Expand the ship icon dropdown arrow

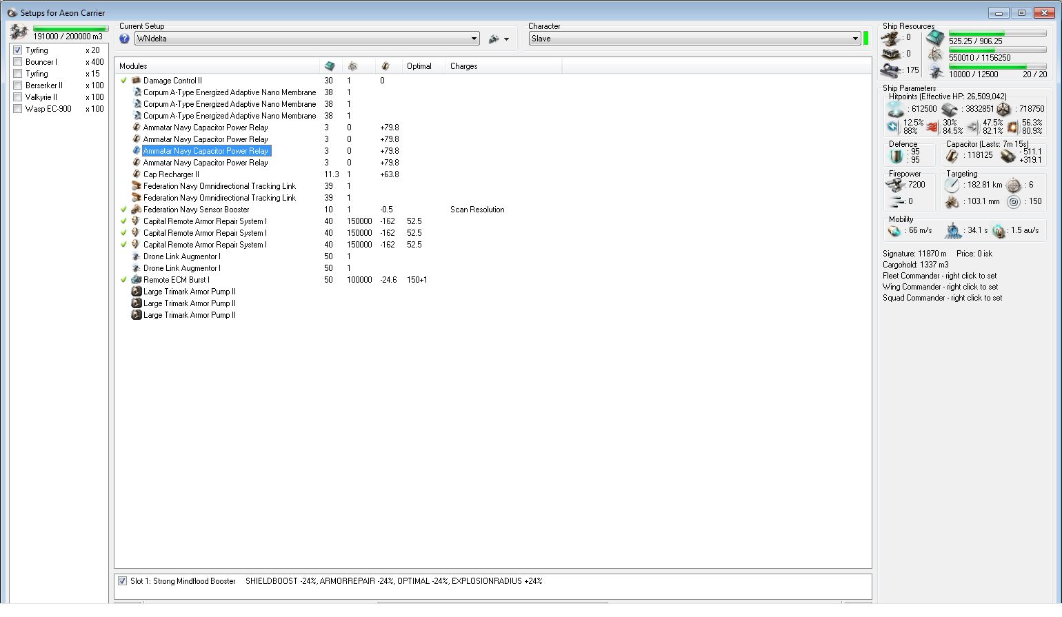[506, 39]
